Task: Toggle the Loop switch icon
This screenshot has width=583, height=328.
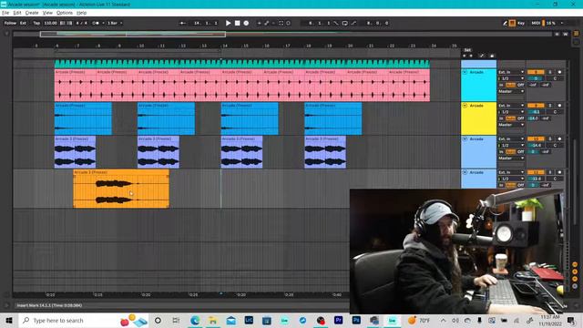Action: (344, 23)
